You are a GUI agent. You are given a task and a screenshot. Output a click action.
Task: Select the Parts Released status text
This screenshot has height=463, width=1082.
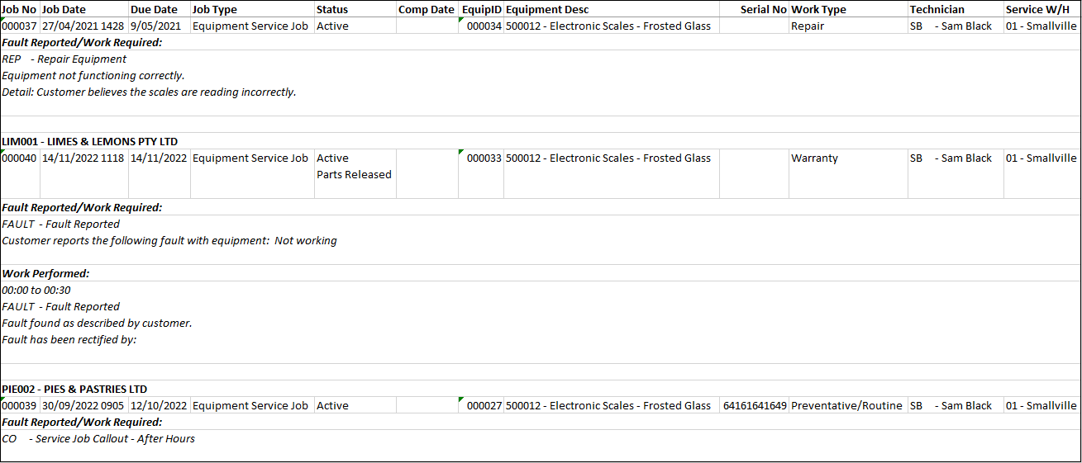[x=354, y=175]
